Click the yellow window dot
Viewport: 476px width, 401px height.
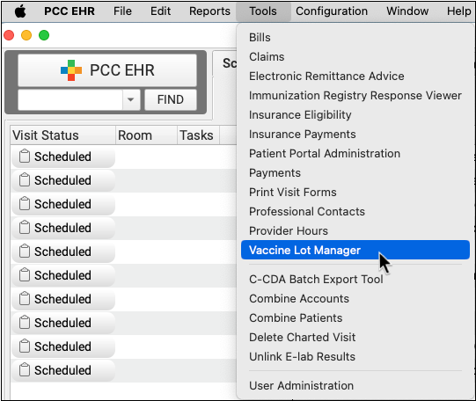pos(26,35)
